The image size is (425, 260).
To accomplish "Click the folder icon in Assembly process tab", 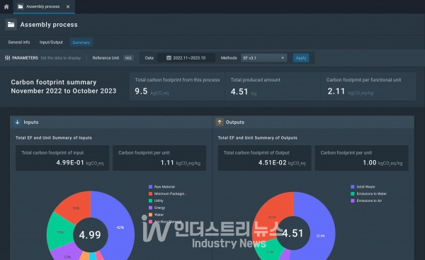I will (21, 6).
